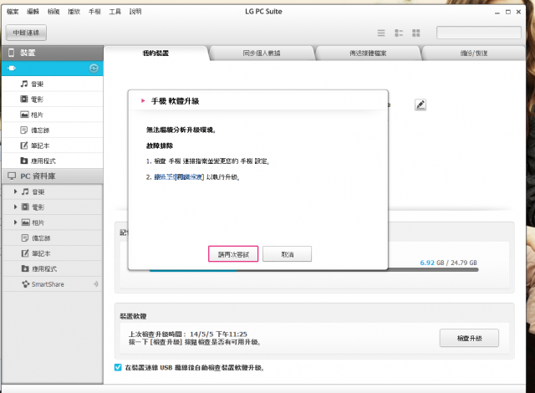
Task: Click 檢查升級 check upgrade button
Action: (469, 338)
